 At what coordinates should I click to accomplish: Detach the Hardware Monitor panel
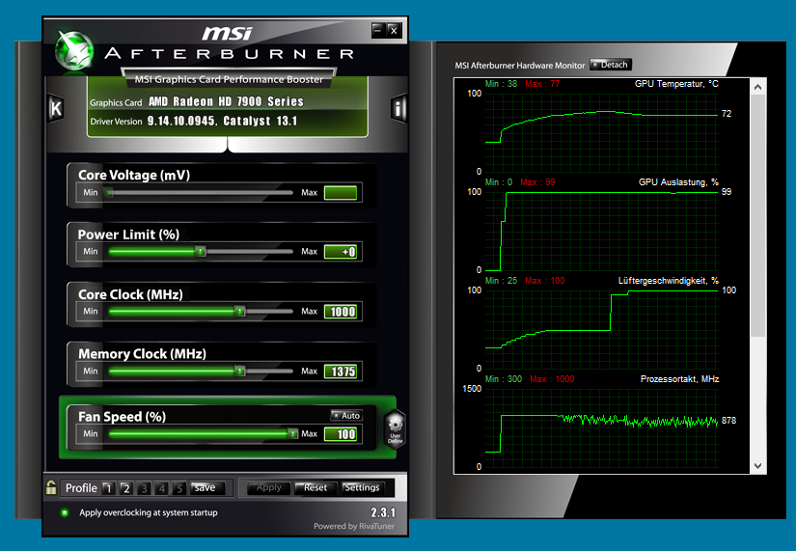click(611, 65)
